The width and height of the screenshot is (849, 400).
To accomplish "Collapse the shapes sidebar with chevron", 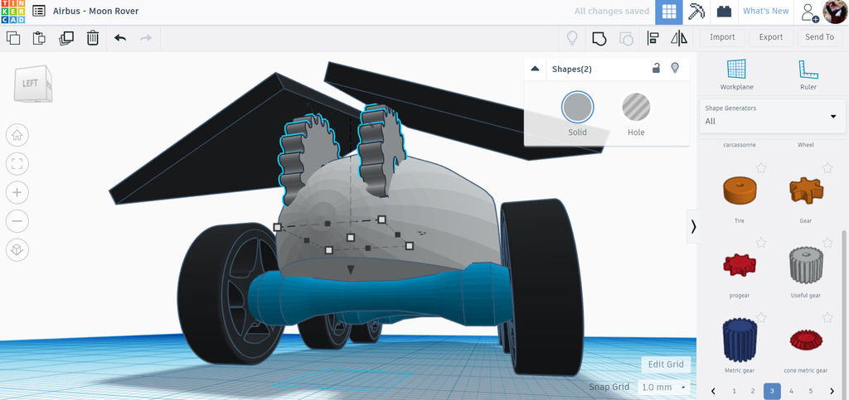I will (x=693, y=227).
